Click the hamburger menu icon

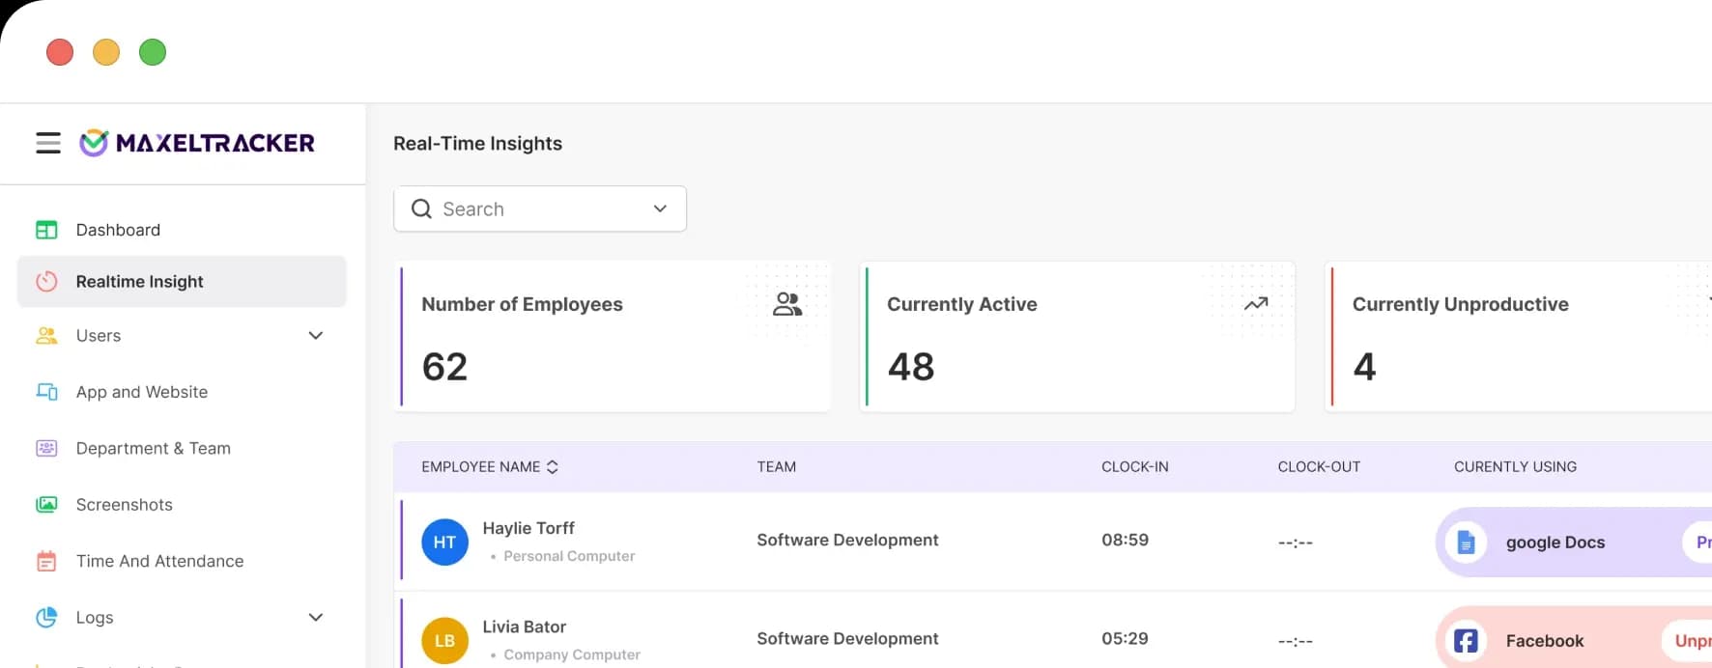click(48, 143)
